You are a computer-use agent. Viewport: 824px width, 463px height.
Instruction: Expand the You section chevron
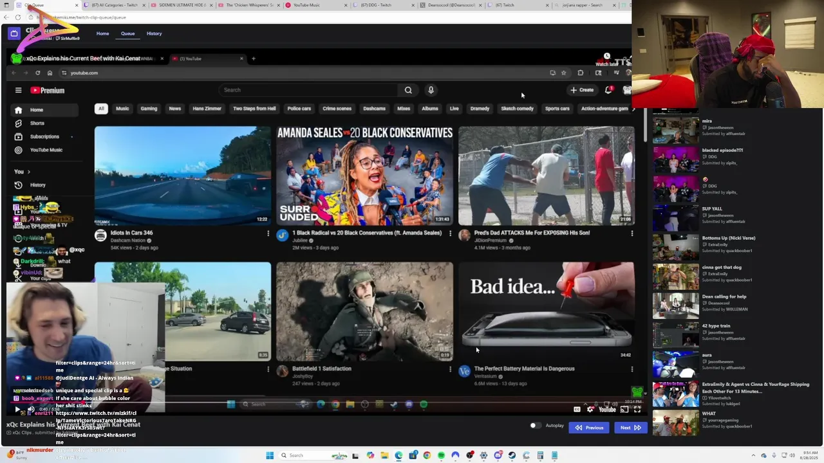[x=28, y=172]
